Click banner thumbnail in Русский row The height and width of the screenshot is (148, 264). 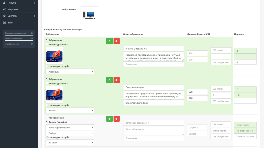click(x=54, y=95)
